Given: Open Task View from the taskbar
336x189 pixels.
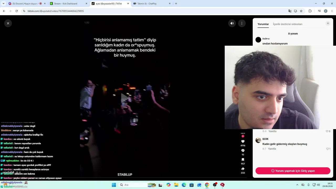Looking at the screenshot, I should 160,185.
